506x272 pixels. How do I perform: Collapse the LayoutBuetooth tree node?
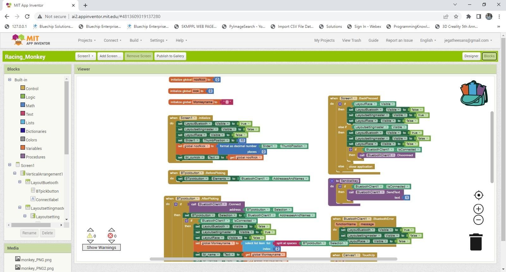click(20, 182)
